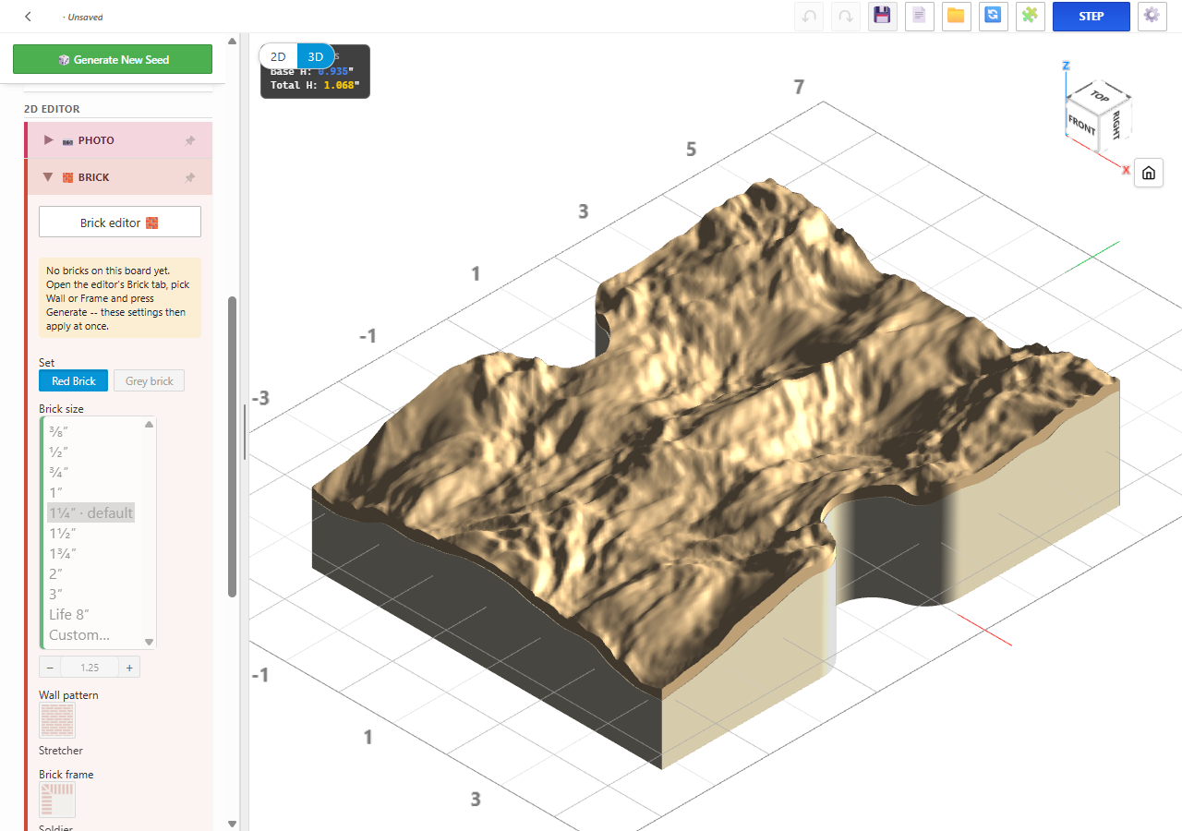The image size is (1182, 831).
Task: Open the Brick editor button
Action: click(x=120, y=223)
